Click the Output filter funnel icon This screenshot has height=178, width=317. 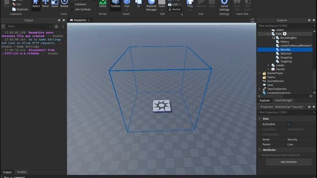pyautogui.click(x=3, y=26)
